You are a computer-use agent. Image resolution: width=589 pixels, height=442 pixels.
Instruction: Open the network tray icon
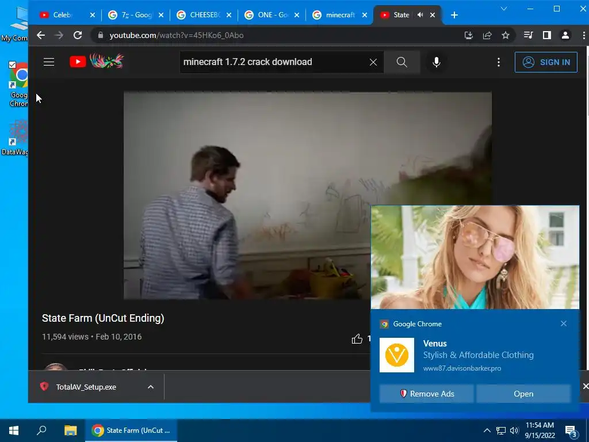(x=501, y=430)
